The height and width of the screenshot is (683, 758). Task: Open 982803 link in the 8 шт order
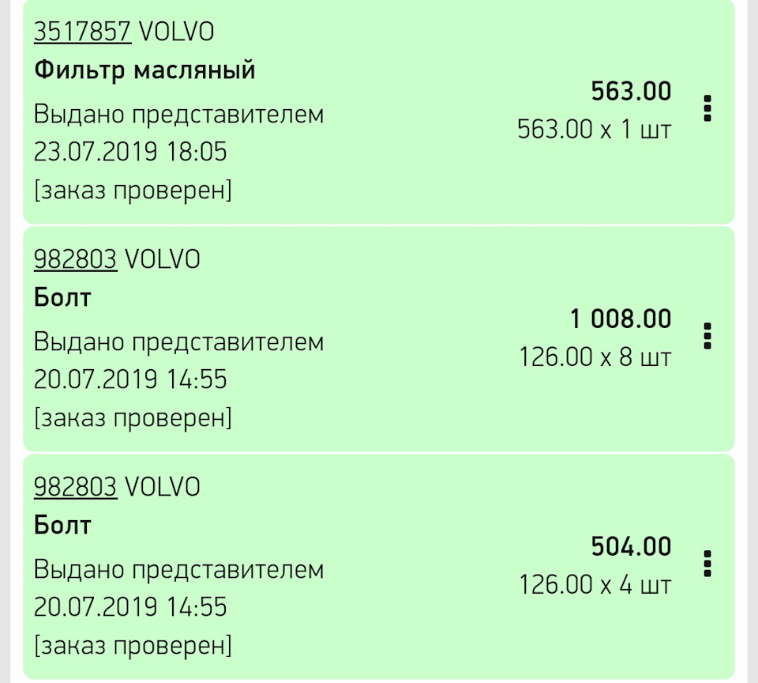point(76,259)
